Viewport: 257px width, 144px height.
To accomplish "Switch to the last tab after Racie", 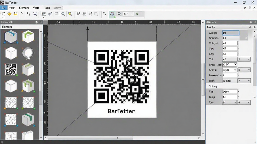I will (x=57, y=8).
